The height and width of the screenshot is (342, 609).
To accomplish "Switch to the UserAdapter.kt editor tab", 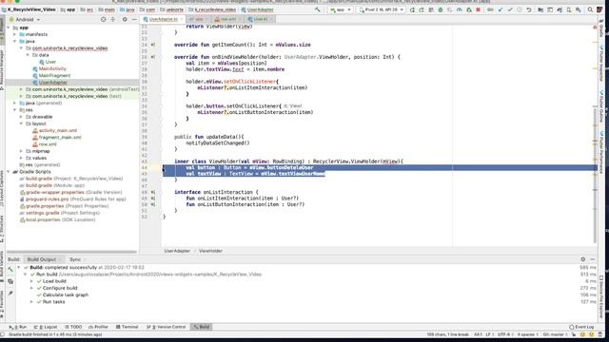I will point(163,19).
